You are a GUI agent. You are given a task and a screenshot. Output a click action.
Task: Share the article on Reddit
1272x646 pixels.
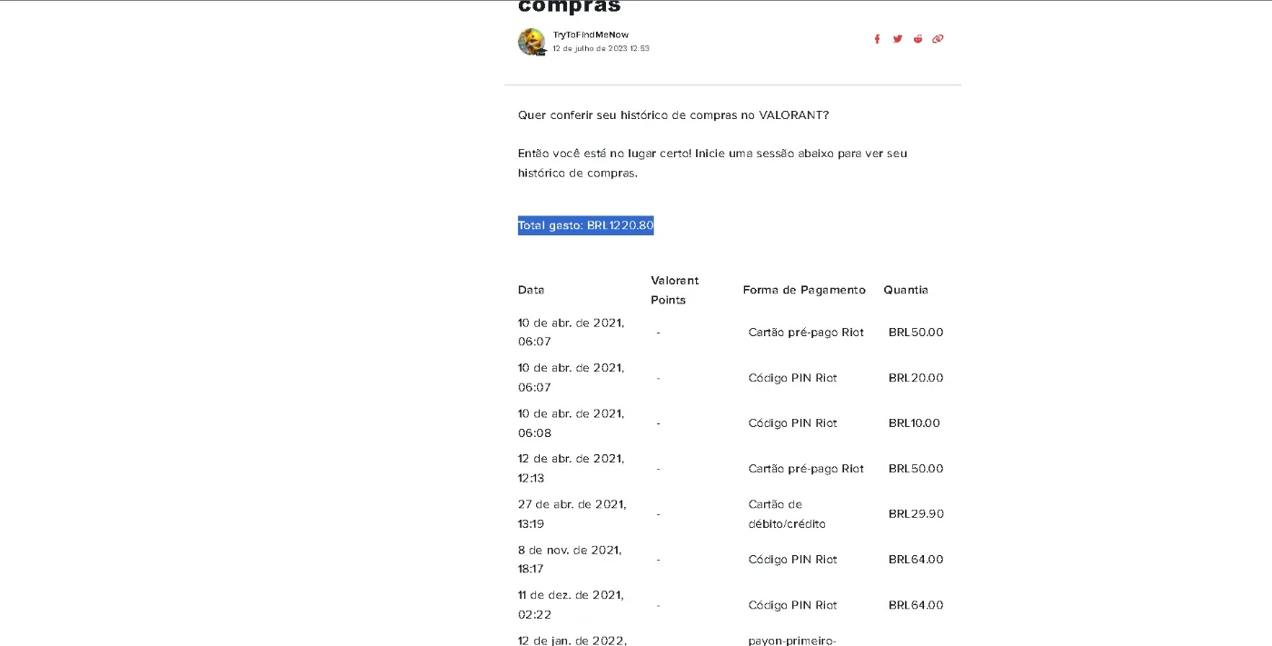point(918,39)
